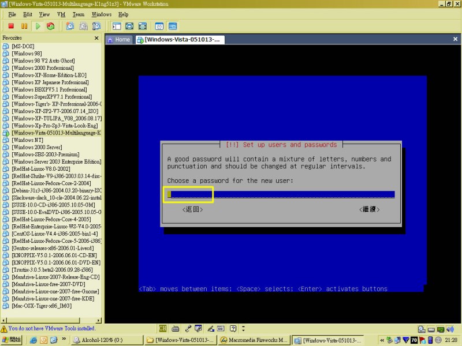This screenshot has width=462, height=346.
Task: Click the CH input language indicator
Action: click(x=163, y=328)
